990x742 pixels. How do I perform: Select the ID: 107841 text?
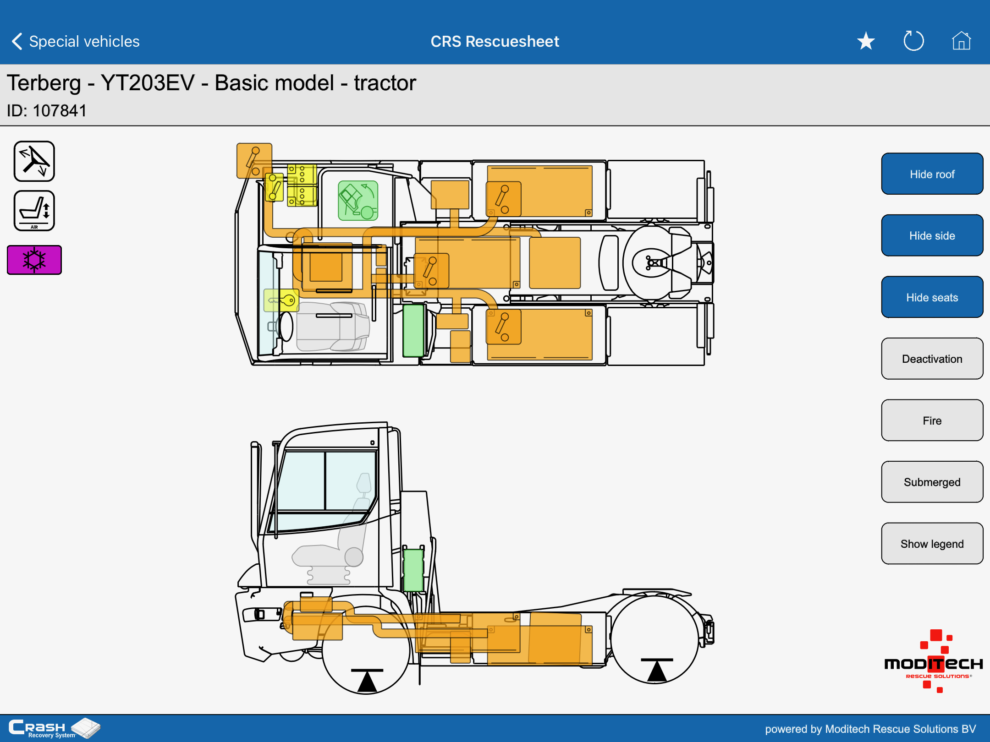coord(47,111)
